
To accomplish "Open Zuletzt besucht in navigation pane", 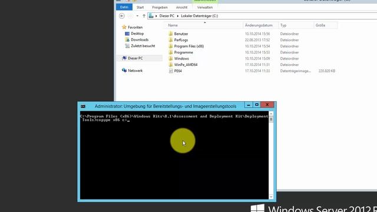I will point(143,46).
